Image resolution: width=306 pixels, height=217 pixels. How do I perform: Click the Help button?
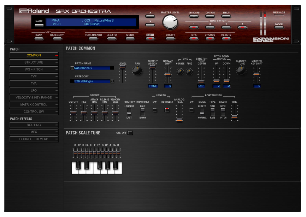pyautogui.click(x=226, y=16)
